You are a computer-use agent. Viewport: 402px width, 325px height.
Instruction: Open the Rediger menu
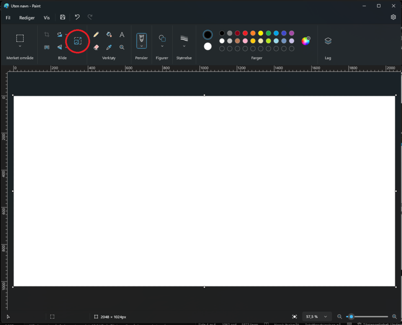27,18
